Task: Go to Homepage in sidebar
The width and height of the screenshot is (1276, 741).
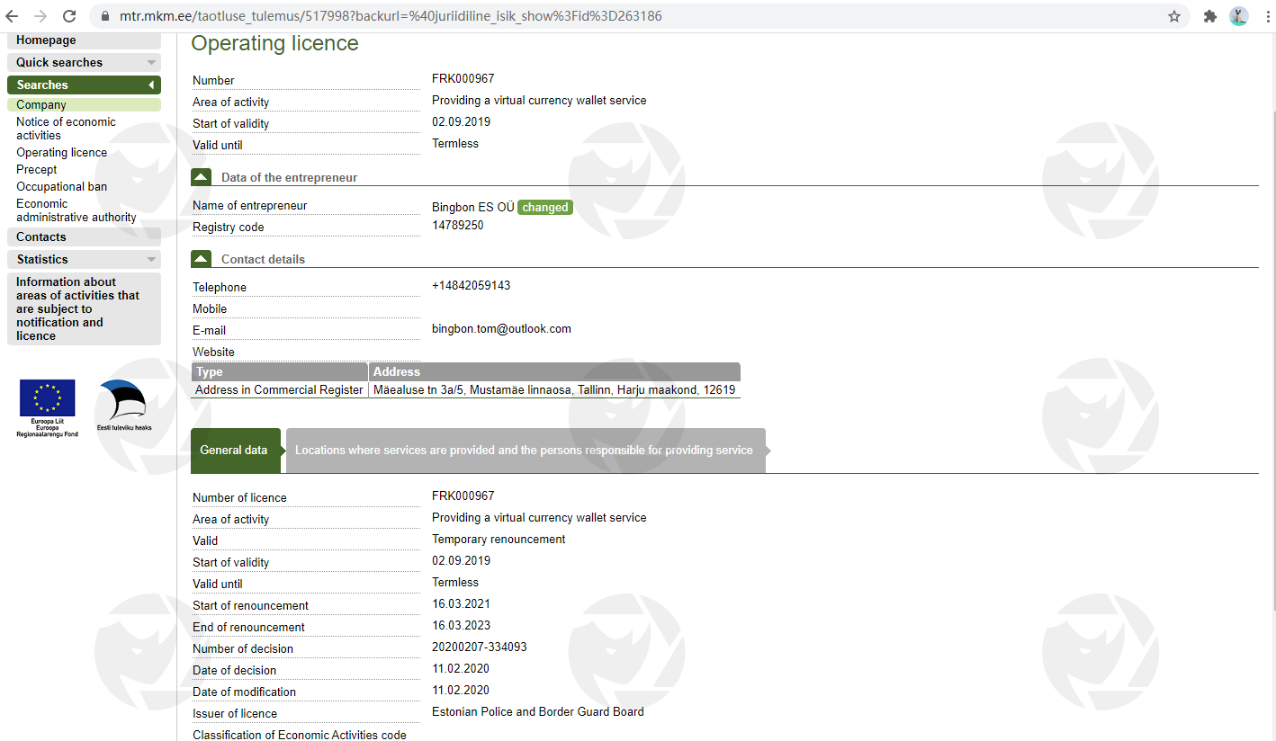Action: pyautogui.click(x=47, y=40)
